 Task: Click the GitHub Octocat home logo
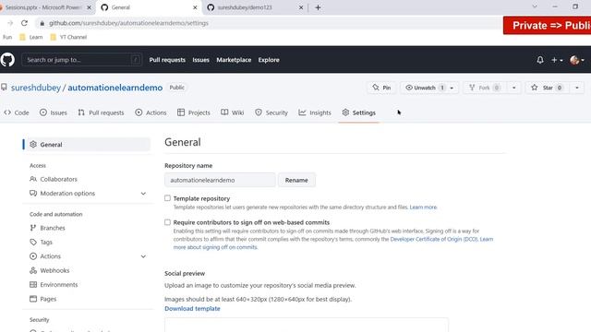coord(7,59)
